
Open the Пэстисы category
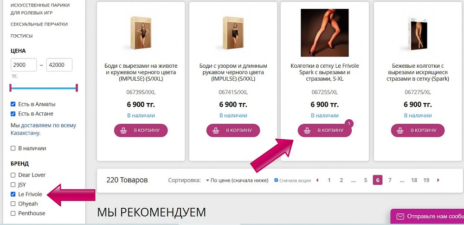[x=22, y=36]
